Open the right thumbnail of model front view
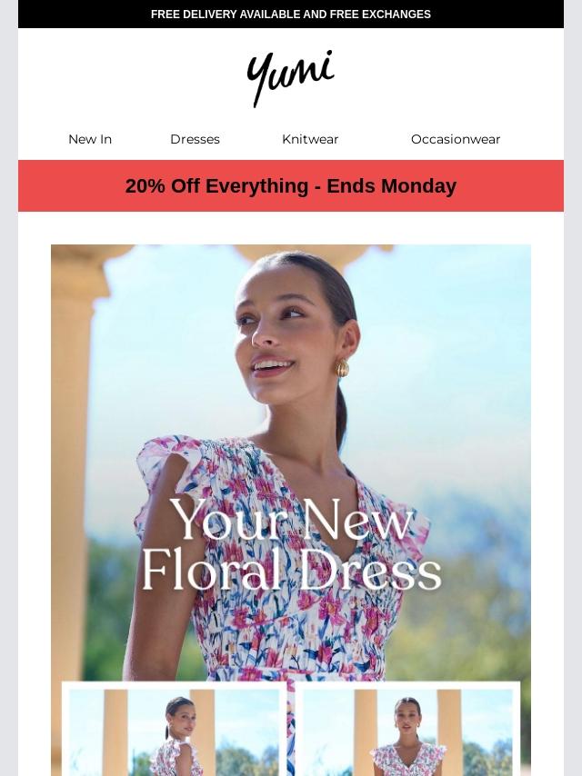This screenshot has height=776, width=582. coord(407,729)
